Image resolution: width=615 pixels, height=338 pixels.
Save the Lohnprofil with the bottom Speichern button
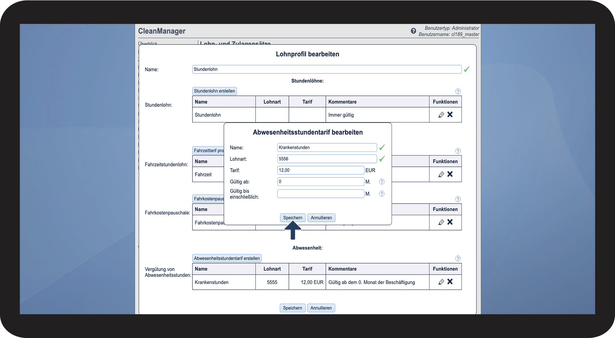[x=293, y=308]
